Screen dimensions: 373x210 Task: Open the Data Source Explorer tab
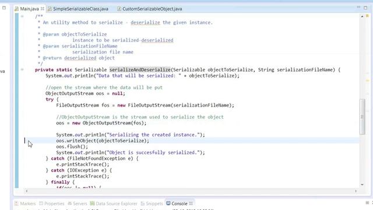click(x=114, y=204)
